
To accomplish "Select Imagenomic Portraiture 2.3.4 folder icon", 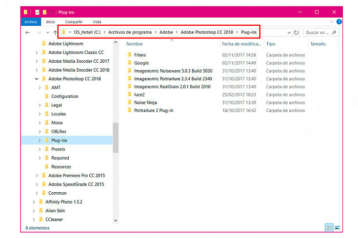I will pos(130,78).
